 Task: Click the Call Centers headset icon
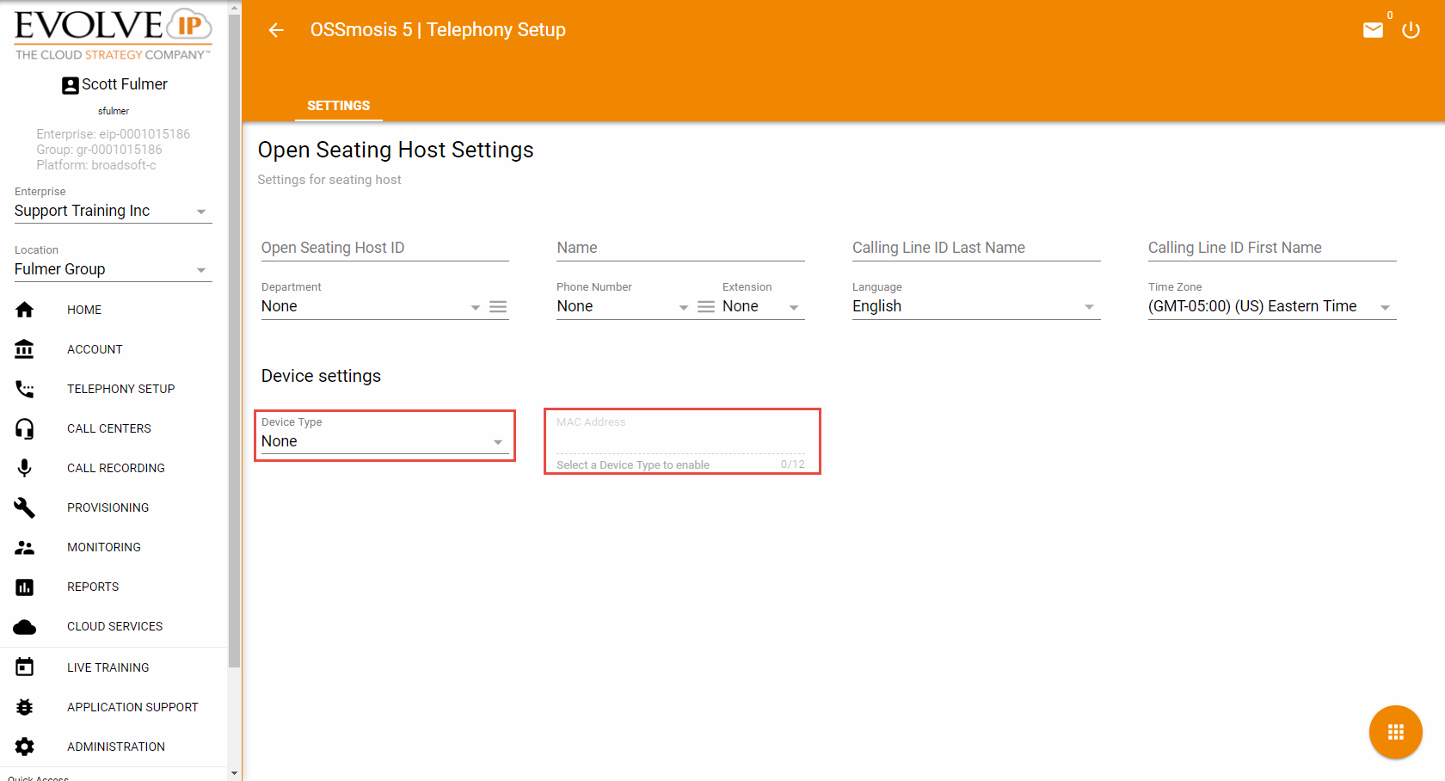25,428
